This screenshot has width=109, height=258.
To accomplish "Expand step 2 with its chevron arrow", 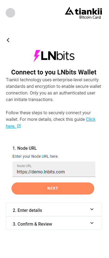I will [92, 209].
